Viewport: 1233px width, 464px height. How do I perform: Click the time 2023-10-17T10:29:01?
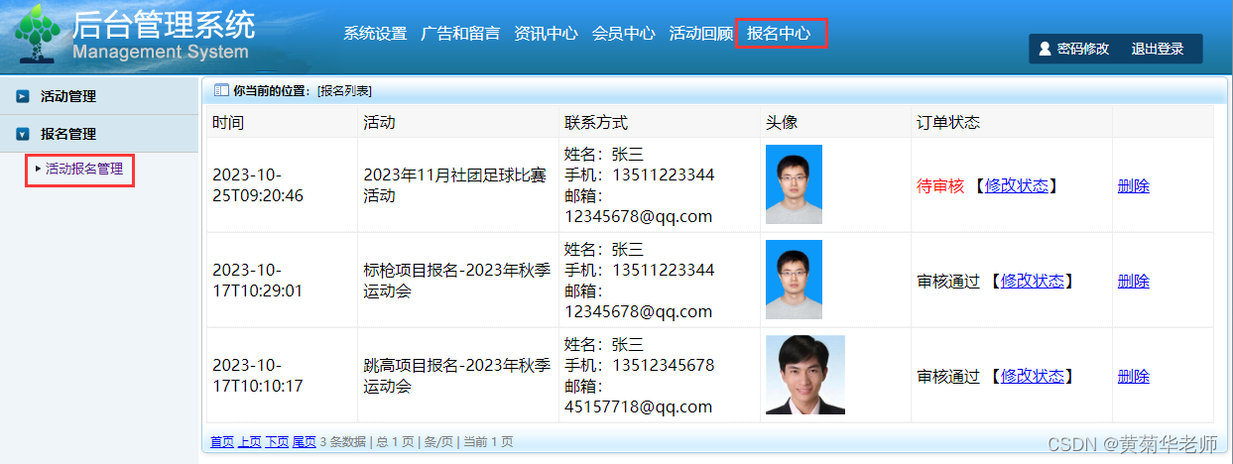[x=258, y=281]
